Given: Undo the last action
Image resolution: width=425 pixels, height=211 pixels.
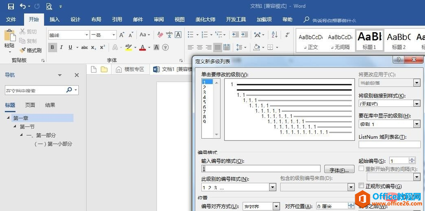Looking at the screenshot, I should (x=23, y=6).
